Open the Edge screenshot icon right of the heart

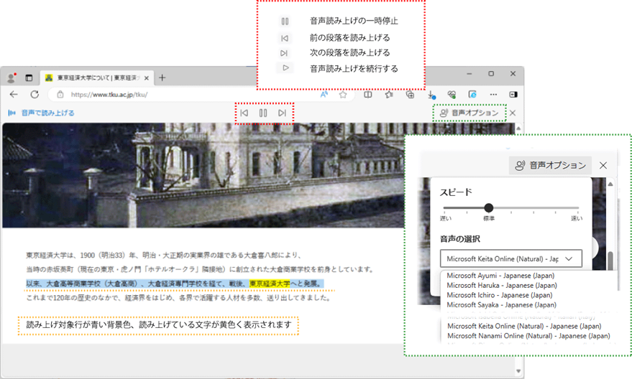click(x=472, y=95)
